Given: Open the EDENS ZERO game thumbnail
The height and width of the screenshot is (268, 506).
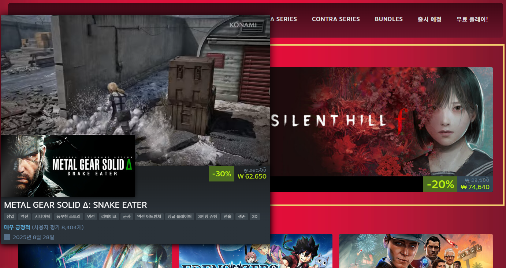Looking at the screenshot, I should click(255, 251).
